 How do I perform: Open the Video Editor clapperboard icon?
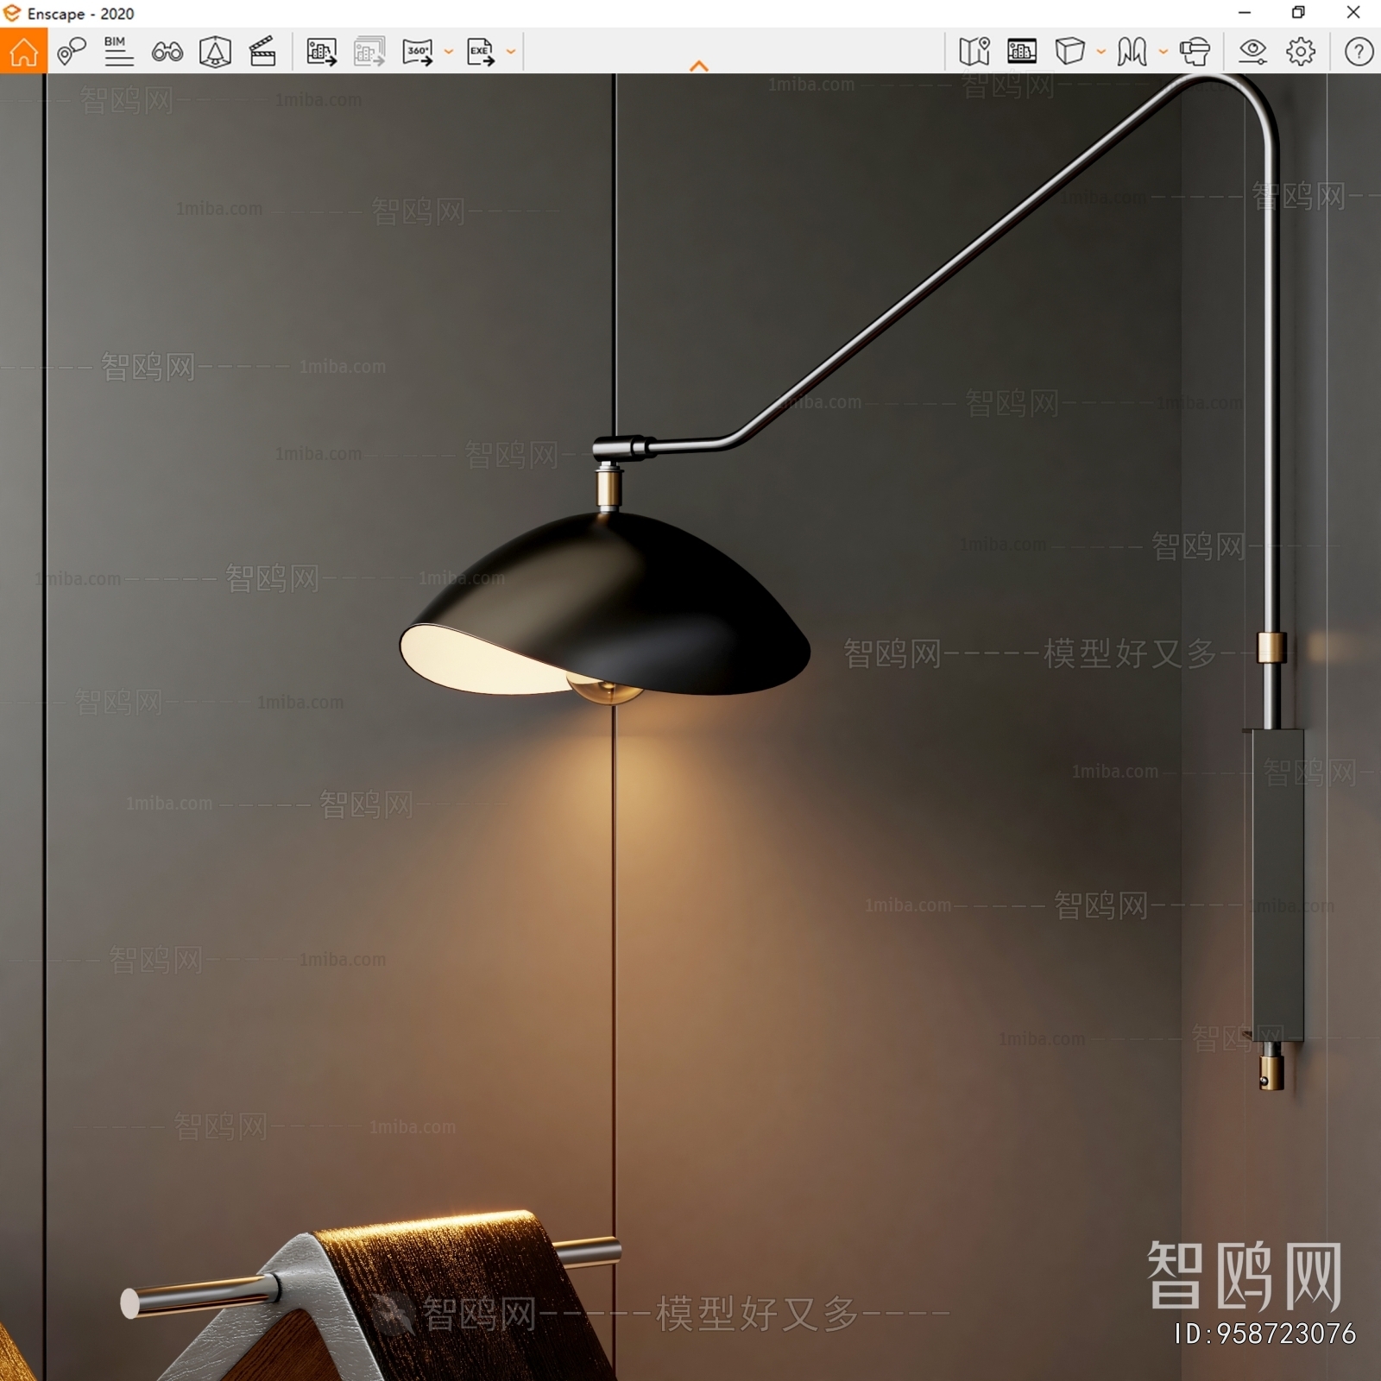pos(262,52)
